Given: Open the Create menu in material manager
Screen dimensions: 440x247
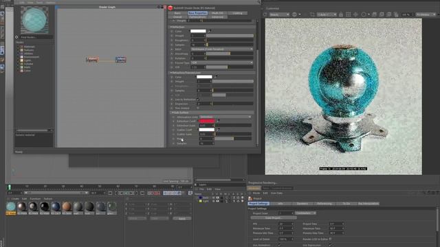Looking at the screenshot, I should [15, 198].
